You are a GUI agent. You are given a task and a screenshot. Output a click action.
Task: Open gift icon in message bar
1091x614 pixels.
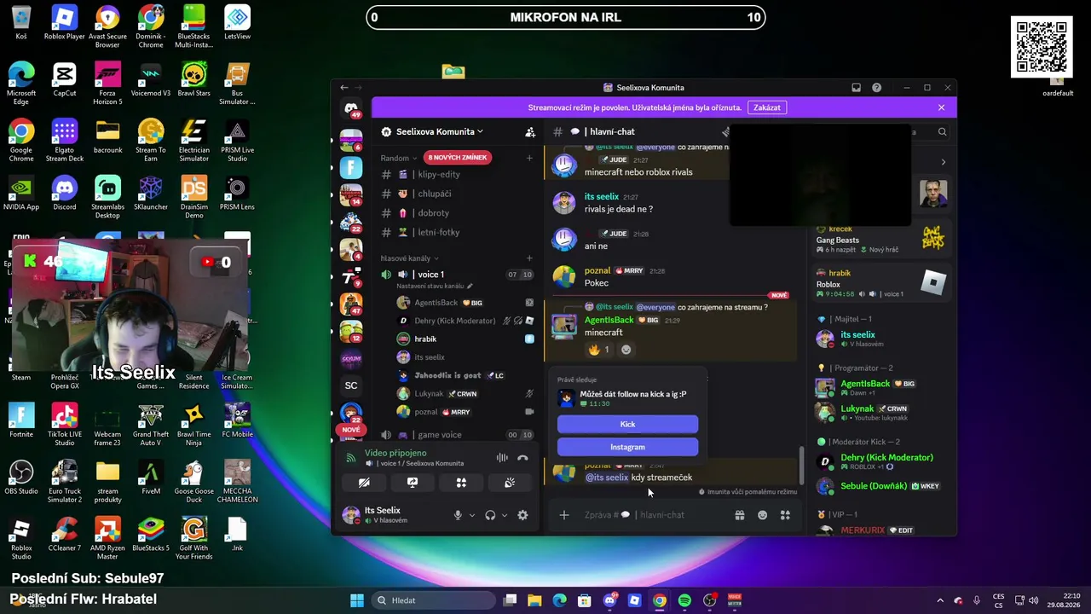[x=740, y=515]
